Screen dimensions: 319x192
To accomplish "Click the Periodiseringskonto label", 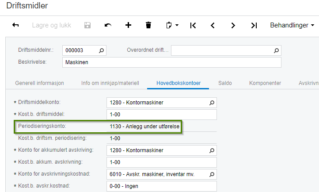I will coord(42,126).
